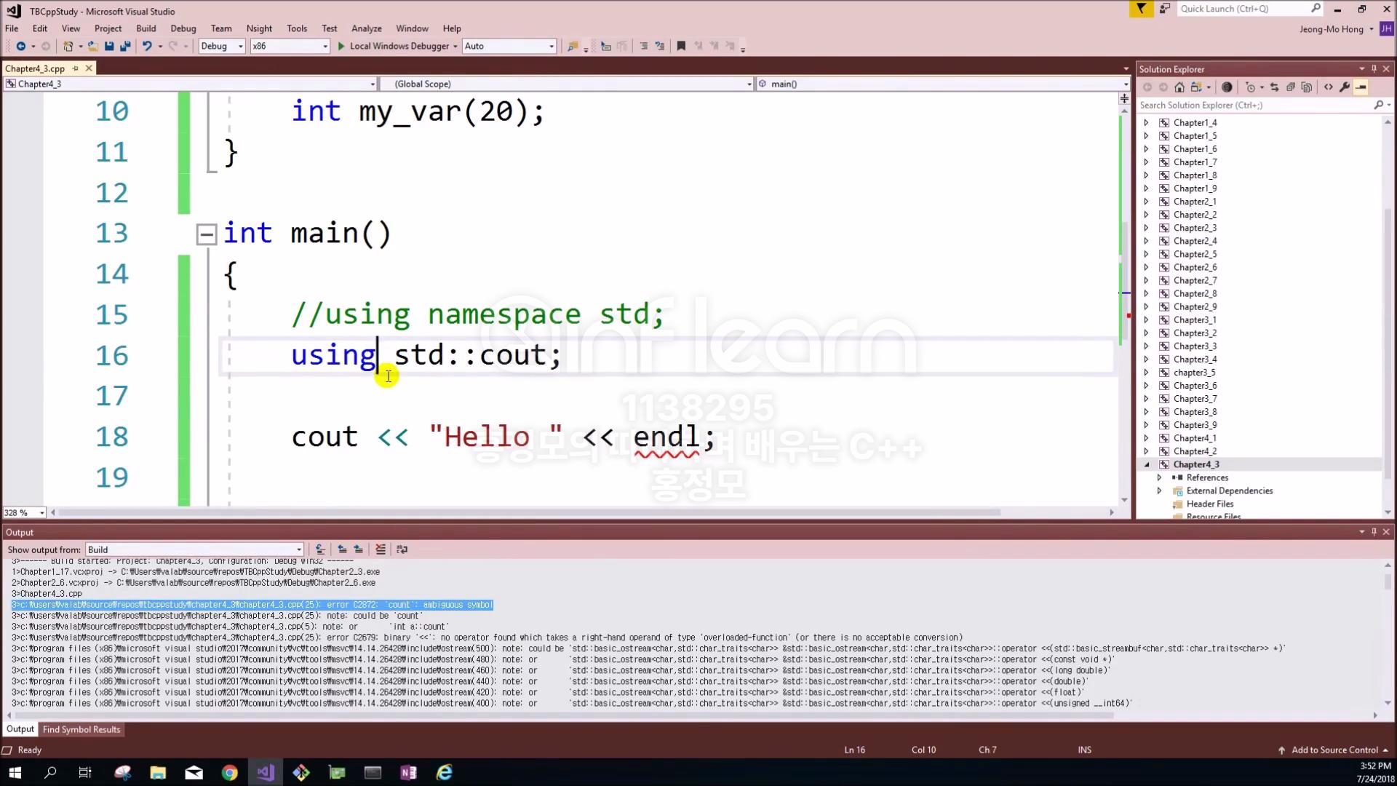This screenshot has height=786, width=1397.
Task: Click the Home icon in Solution Explorer
Action: pos(1179,87)
